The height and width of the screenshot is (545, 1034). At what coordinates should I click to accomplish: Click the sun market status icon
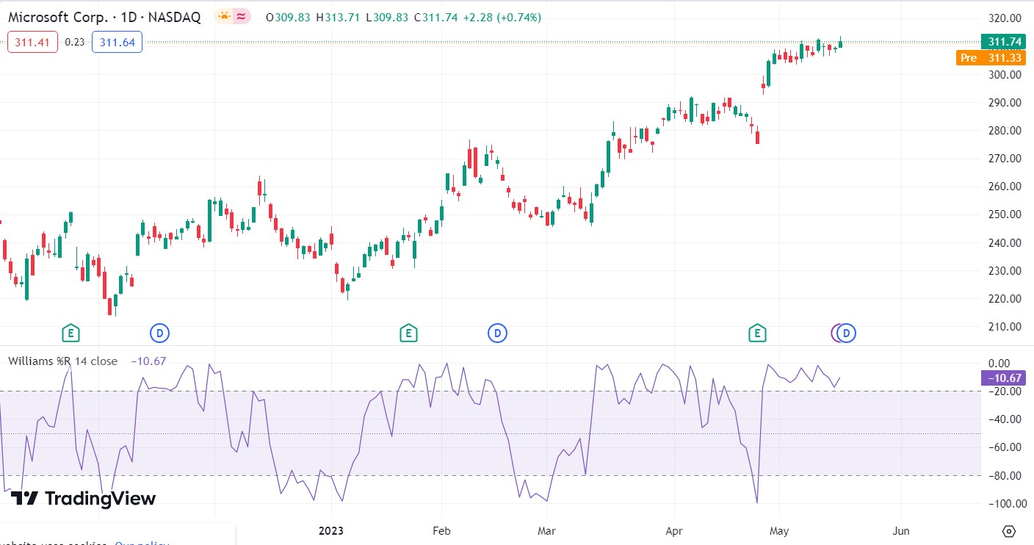(x=224, y=16)
